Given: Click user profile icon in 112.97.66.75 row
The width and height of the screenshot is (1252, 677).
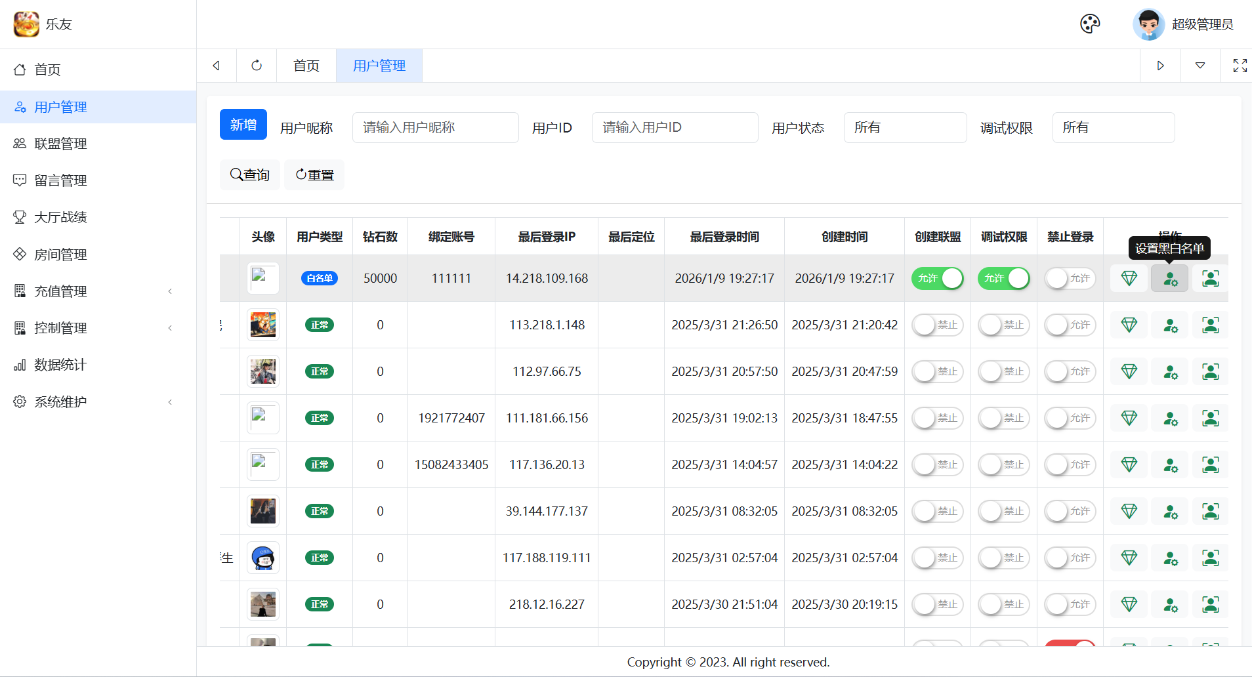Looking at the screenshot, I should pyautogui.click(x=1210, y=371).
